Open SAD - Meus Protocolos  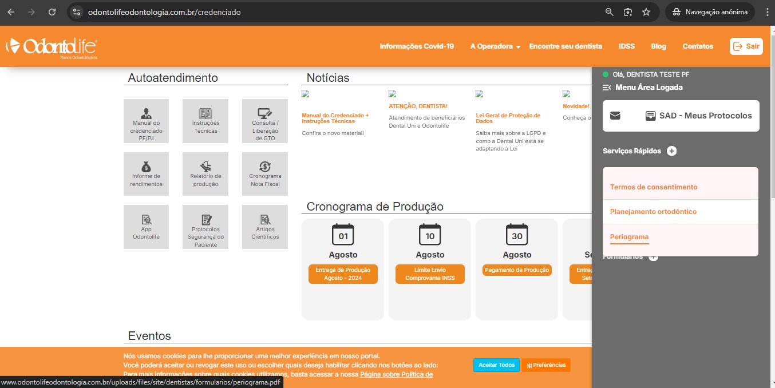click(699, 116)
